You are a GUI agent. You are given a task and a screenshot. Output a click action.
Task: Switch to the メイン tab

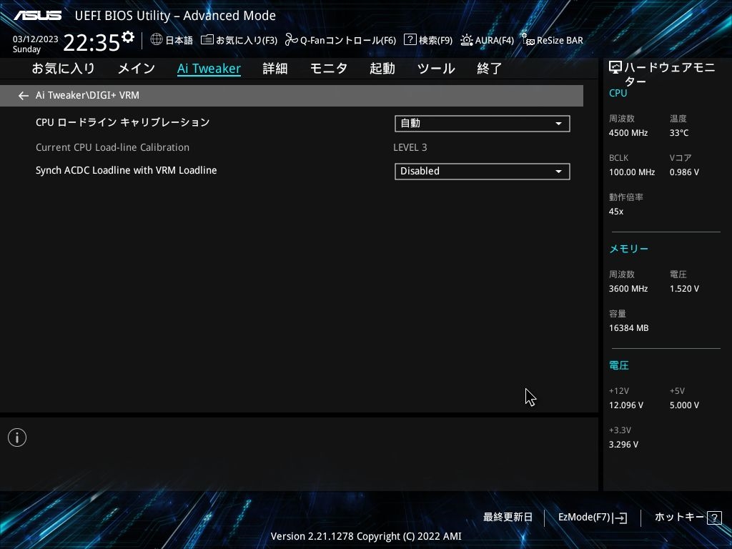coord(137,69)
